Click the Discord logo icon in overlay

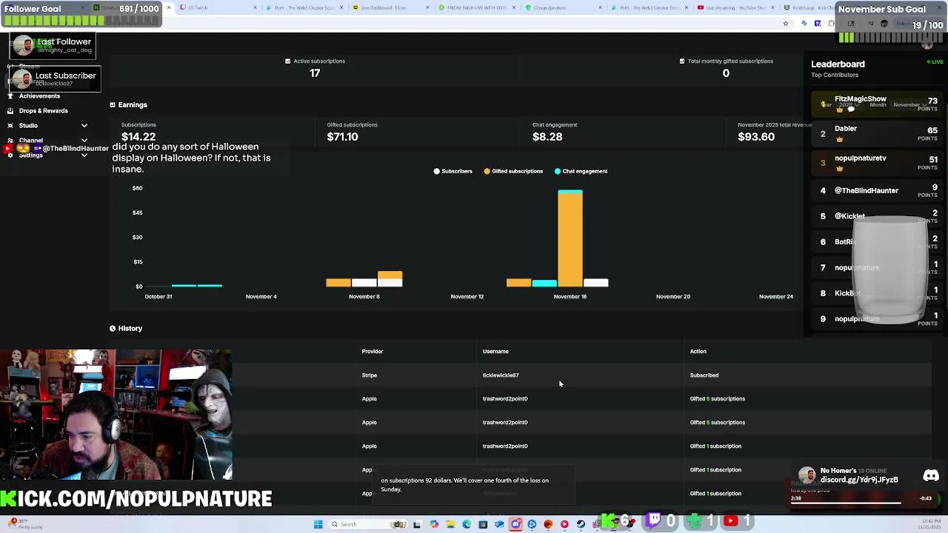pyautogui.click(x=931, y=476)
